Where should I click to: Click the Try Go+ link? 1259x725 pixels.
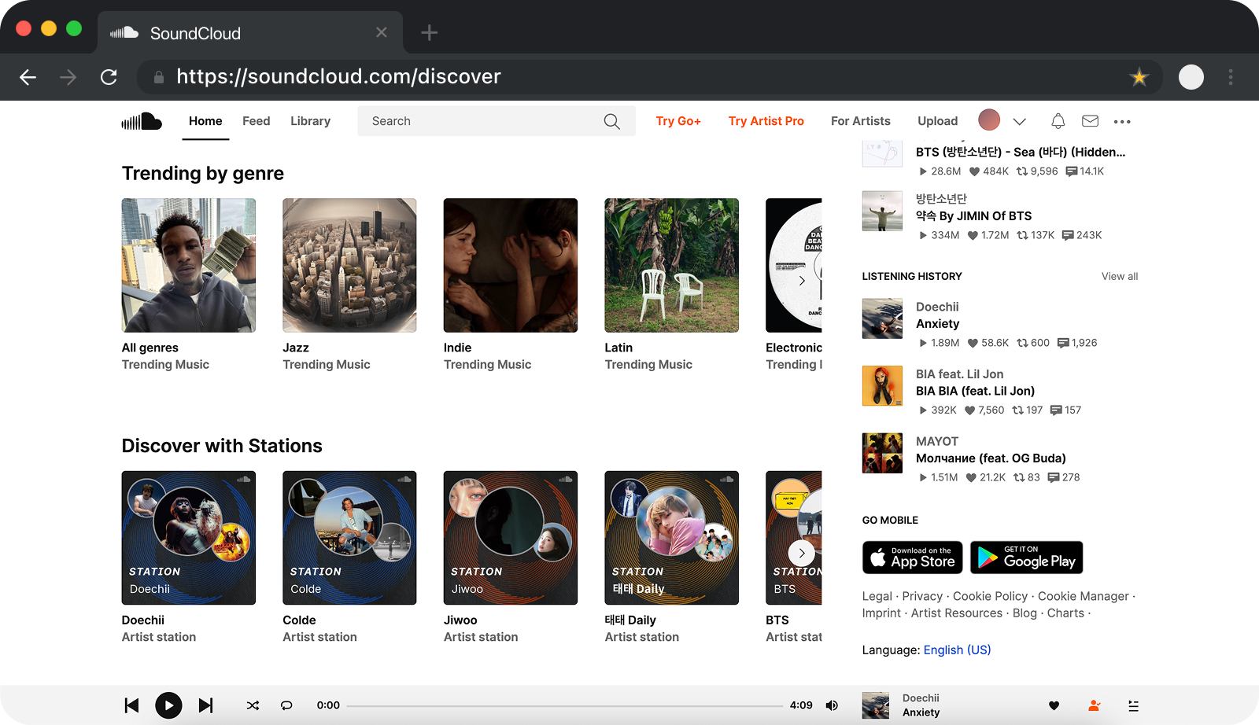tap(678, 121)
